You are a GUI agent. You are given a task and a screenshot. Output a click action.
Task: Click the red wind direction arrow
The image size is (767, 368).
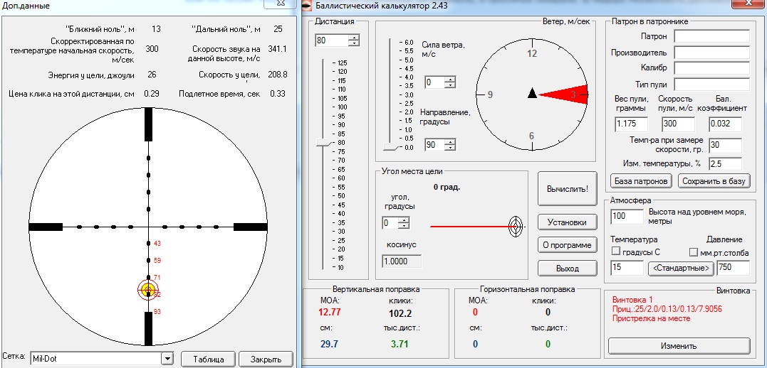point(565,94)
